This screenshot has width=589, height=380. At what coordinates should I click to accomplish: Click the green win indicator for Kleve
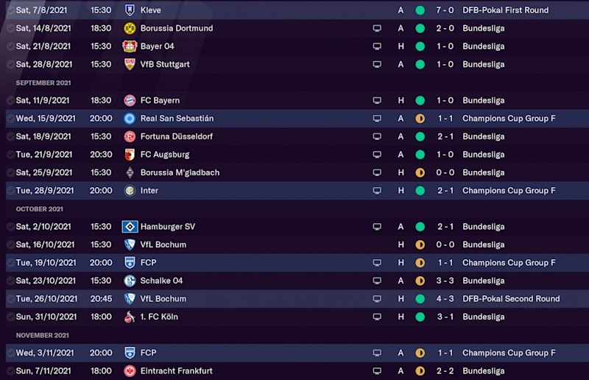[420, 10]
